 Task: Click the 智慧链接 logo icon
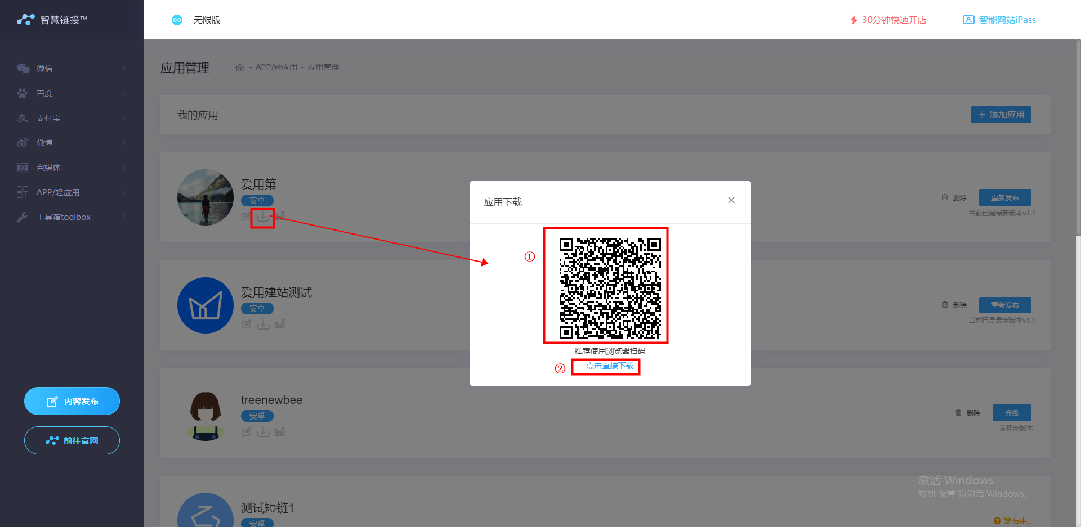(x=26, y=20)
